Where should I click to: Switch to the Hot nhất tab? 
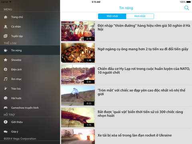coord(140,16)
